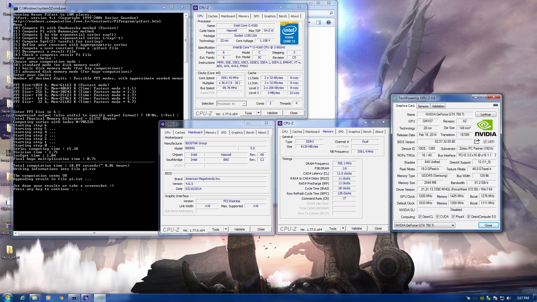Click the cmd.exe horizontal scrollbar thumb
This screenshot has height=302, width=537.
tap(94, 233)
